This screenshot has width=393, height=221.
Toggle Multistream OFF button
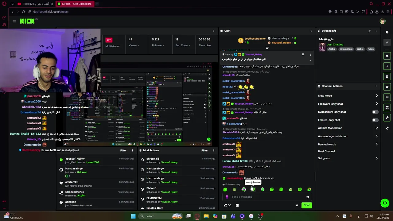coord(109,40)
